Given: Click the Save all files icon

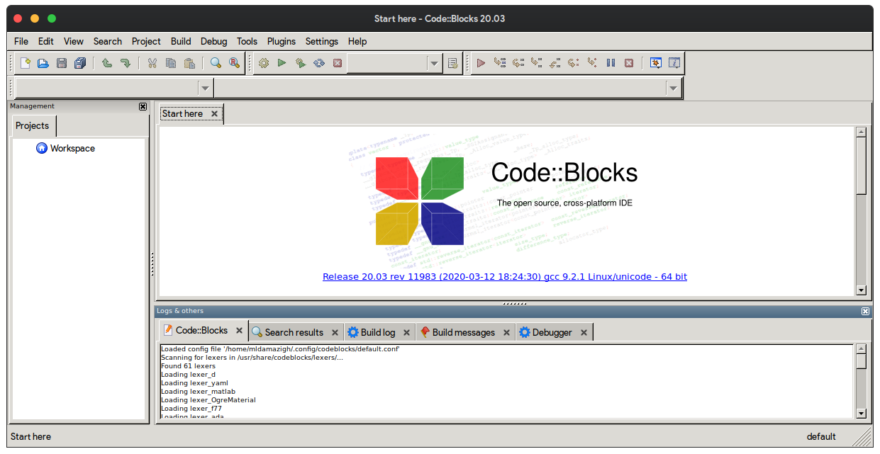Looking at the screenshot, I should coord(79,63).
